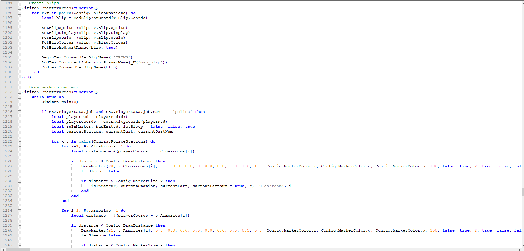
Task: Collapse the PoliceStations pairs loop at line 1222
Action: pyautogui.click(x=19, y=141)
